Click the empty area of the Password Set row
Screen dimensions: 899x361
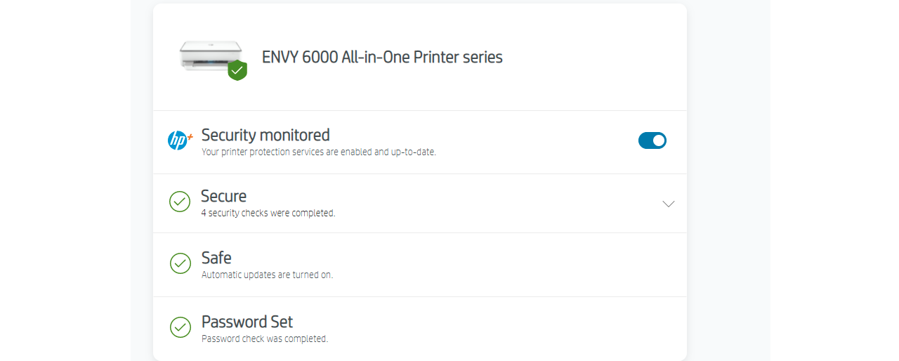506,329
